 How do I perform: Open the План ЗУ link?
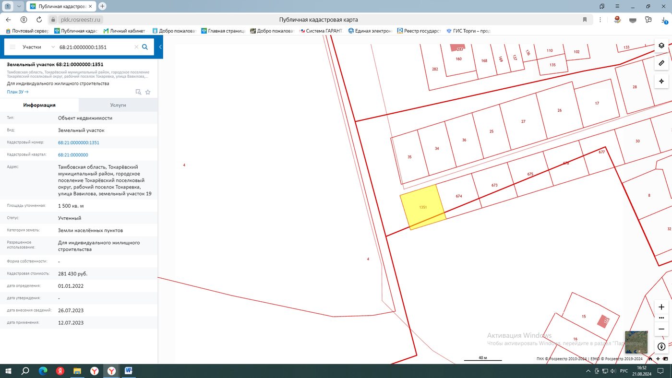coord(18,92)
